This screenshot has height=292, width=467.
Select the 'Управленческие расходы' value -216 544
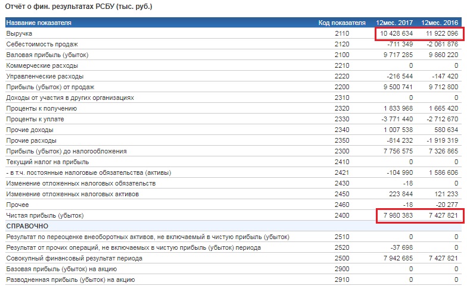click(398, 77)
